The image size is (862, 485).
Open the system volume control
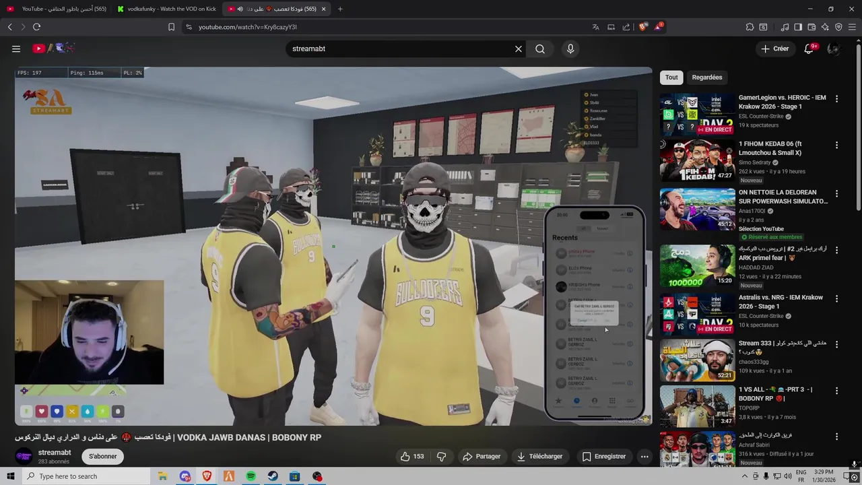pos(787,476)
